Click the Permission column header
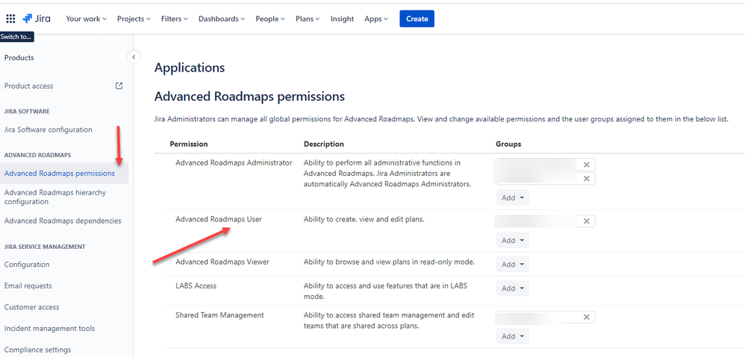Viewport: 745px width, 357px height. click(x=189, y=144)
